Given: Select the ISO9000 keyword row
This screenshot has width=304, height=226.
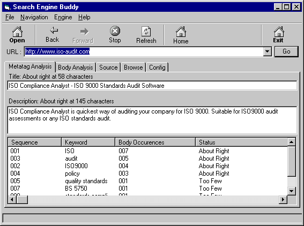Looking at the screenshot, I should 148,166.
